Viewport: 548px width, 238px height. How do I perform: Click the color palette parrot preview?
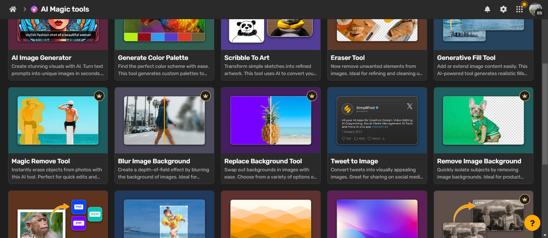[164, 30]
